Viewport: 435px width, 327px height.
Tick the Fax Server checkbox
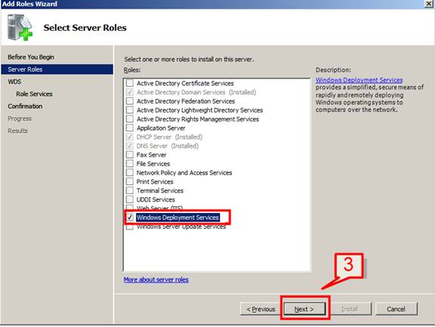(x=130, y=155)
